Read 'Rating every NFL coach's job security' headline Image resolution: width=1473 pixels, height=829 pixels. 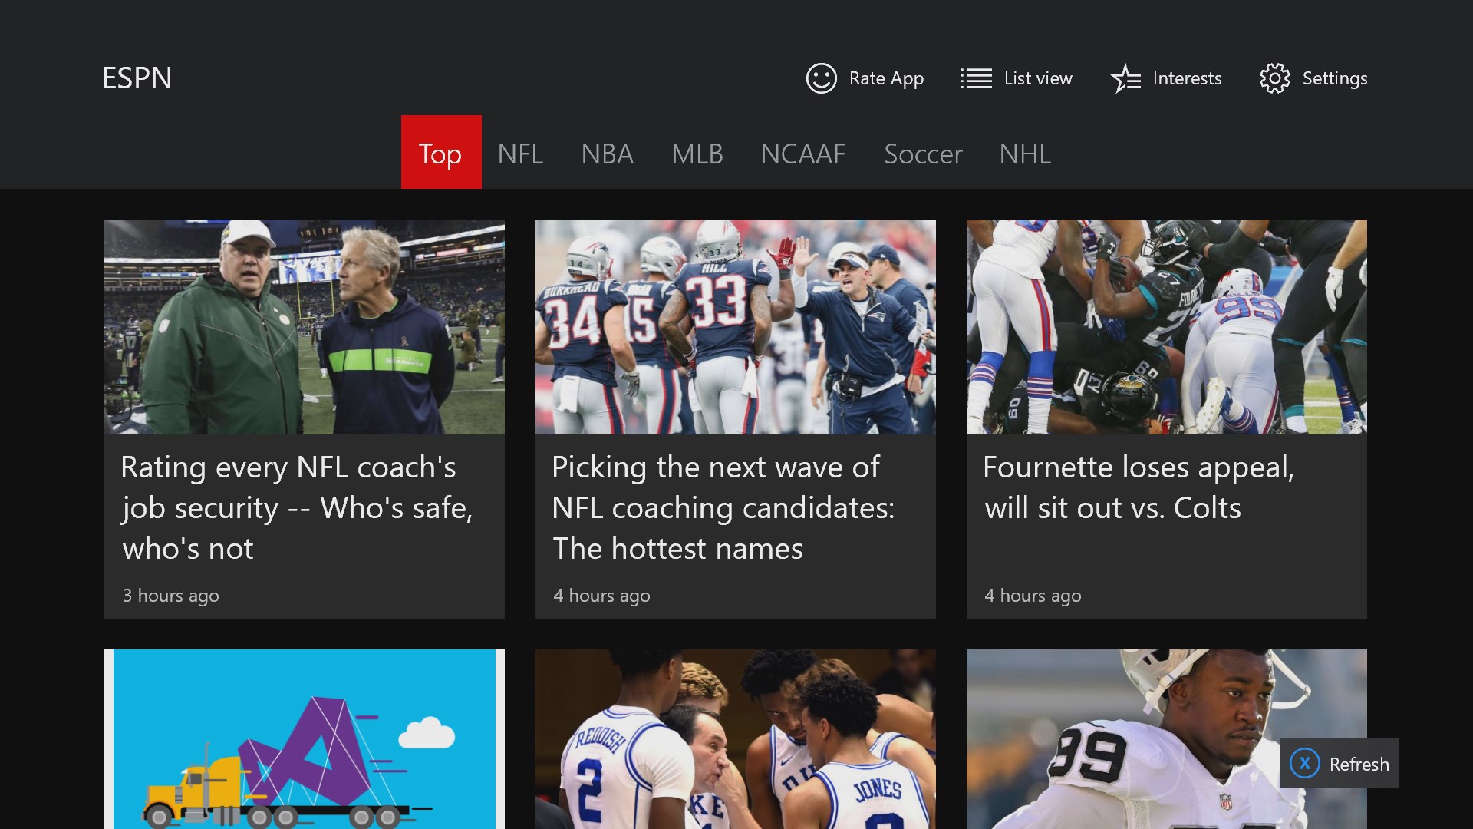[x=296, y=508]
